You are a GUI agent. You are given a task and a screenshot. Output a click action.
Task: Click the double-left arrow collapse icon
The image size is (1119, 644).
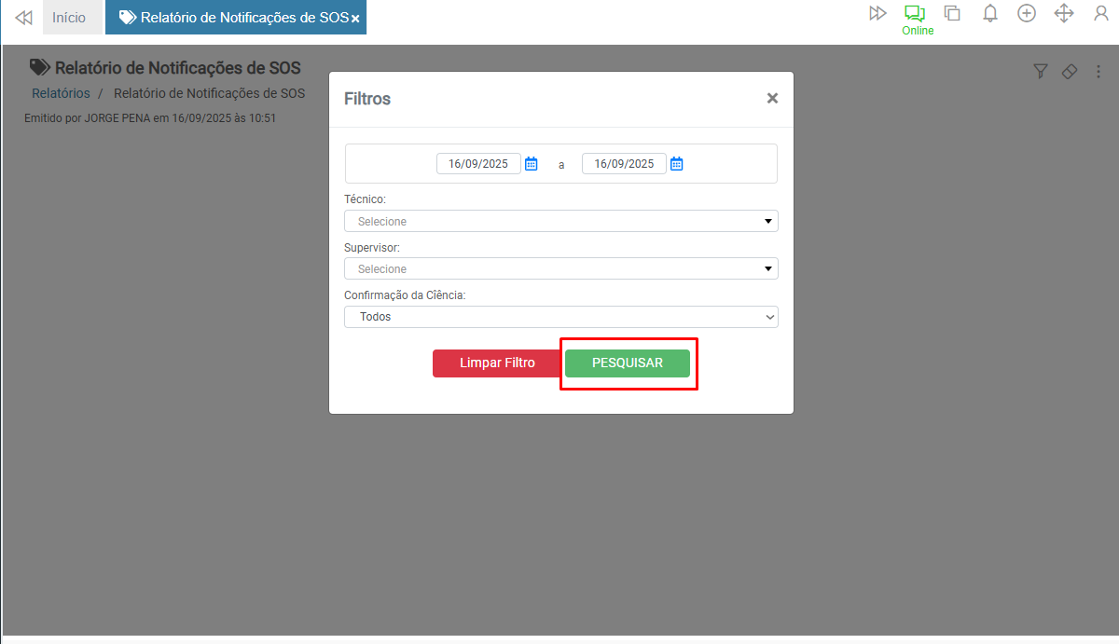tap(24, 18)
